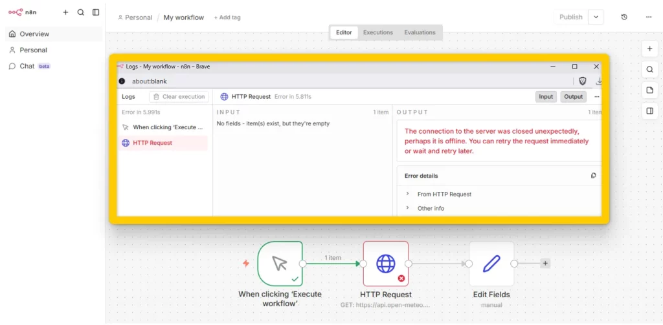The image size is (663, 325).
Task: Add sticky note from canvas toolbar
Action: 650,90
